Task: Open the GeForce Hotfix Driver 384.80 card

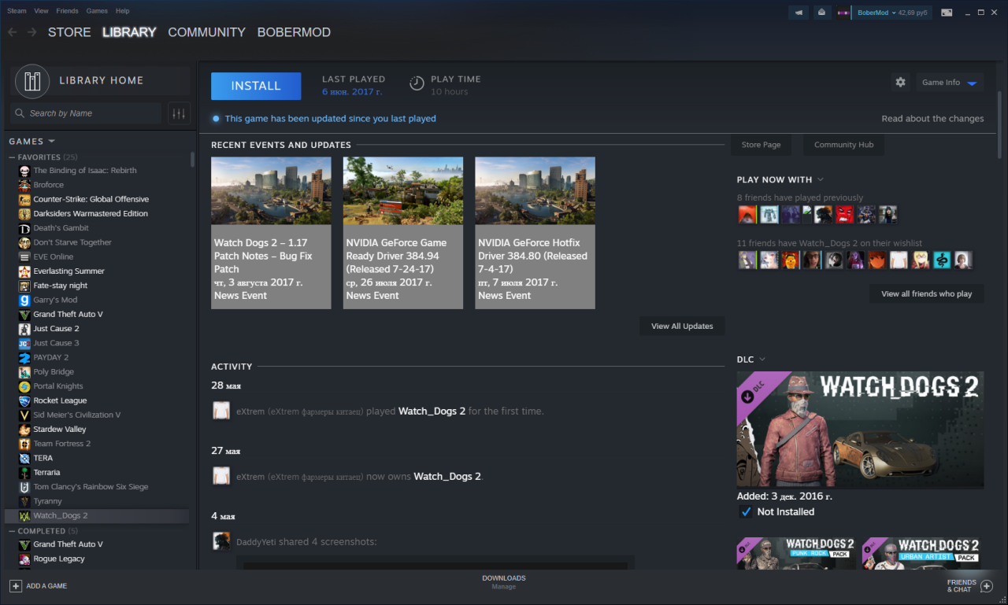Action: tap(535, 233)
